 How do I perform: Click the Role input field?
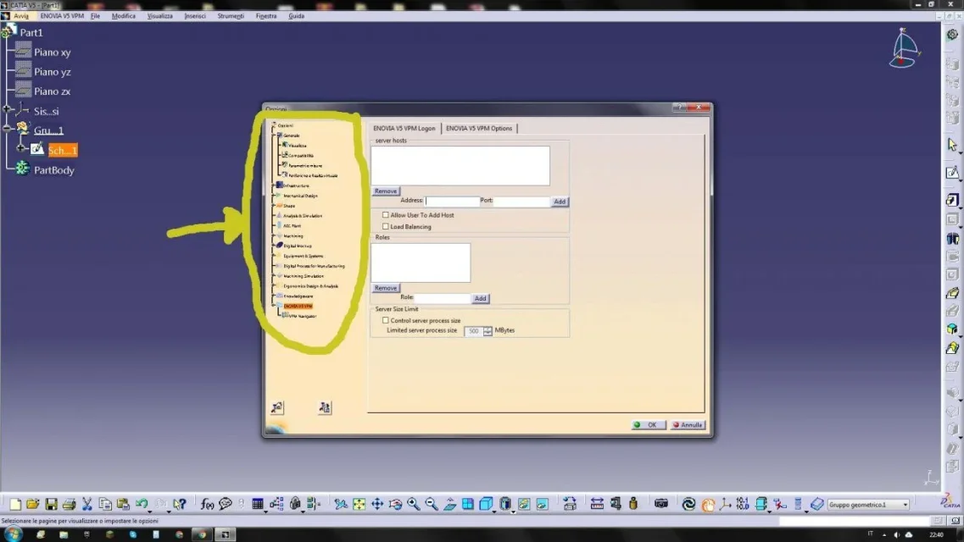coord(442,298)
